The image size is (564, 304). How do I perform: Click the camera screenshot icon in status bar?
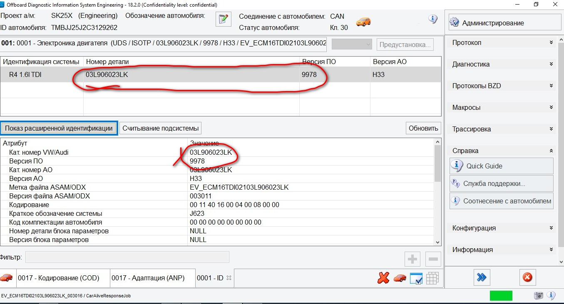[539, 296]
